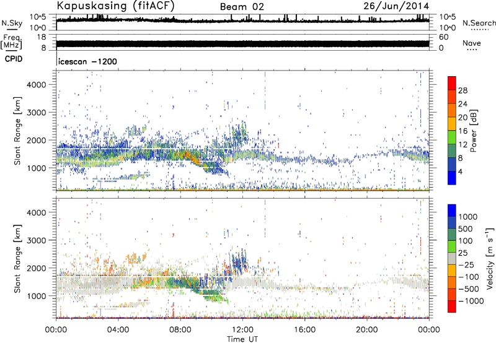Click the "Kapuskasing (fitACF)" plot title
This screenshot has height=343, width=496.
pos(115,6)
